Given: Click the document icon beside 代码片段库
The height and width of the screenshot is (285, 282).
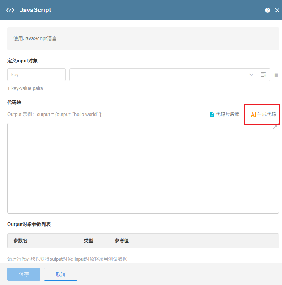Looking at the screenshot, I should point(212,115).
